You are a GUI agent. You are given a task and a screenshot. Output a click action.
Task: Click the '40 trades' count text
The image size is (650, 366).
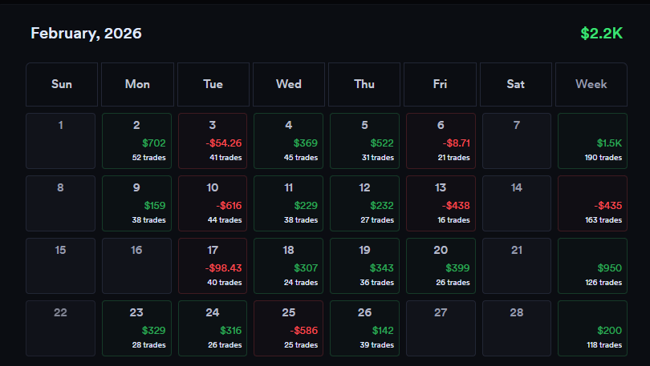[225, 283]
